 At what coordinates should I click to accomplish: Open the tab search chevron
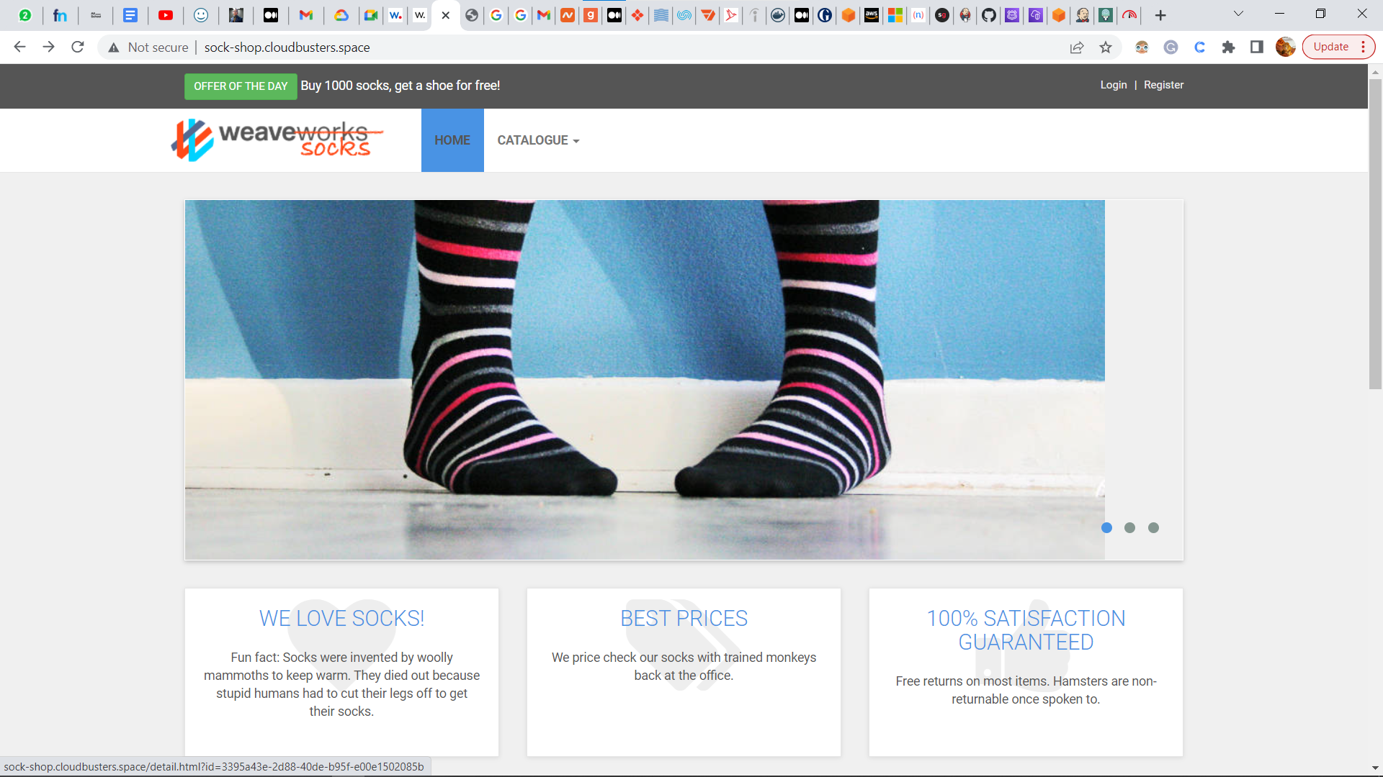[x=1238, y=14]
